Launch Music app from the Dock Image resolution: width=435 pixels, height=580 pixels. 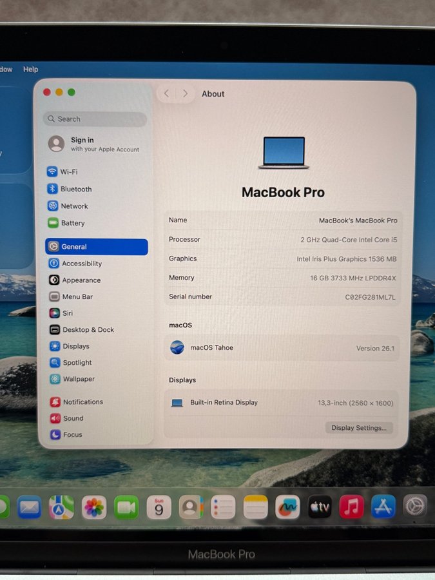click(351, 507)
